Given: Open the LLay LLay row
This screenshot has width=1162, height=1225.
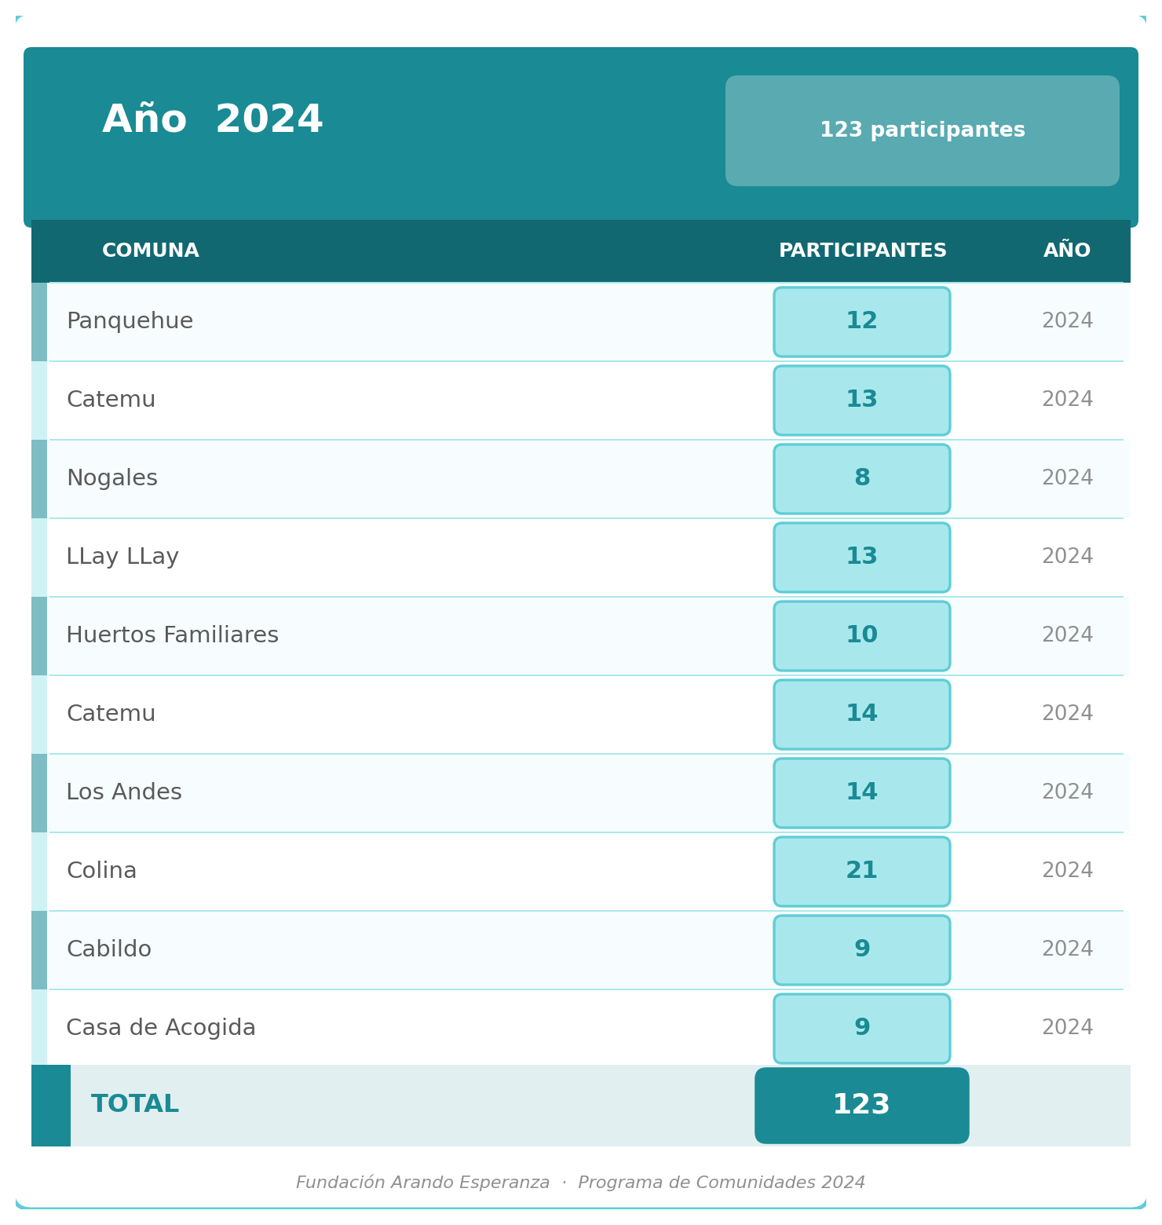Looking at the screenshot, I should pyautogui.click(x=581, y=558).
